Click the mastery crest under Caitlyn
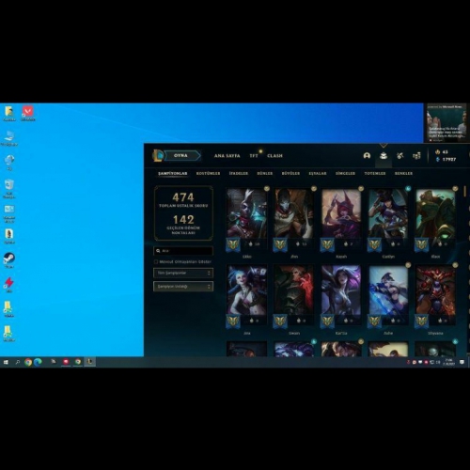The width and height of the screenshot is (470, 470). tap(374, 245)
